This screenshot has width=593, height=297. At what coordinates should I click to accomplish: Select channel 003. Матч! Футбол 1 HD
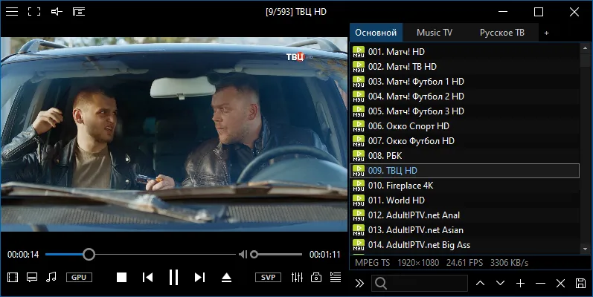[x=464, y=82]
